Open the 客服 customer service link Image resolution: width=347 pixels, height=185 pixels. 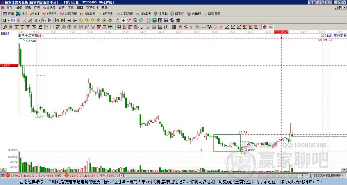[312, 2]
